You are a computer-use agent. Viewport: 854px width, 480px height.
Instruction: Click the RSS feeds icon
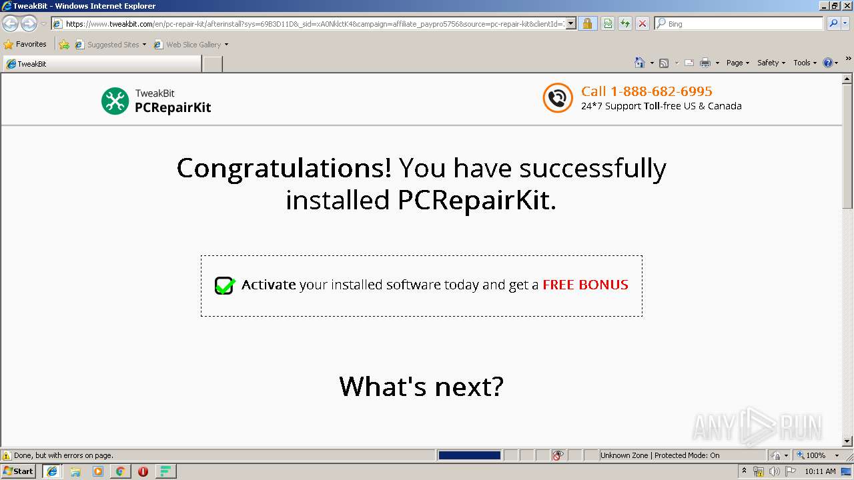click(x=664, y=63)
